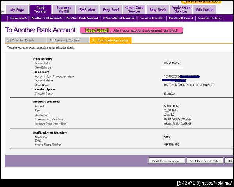Click the From Account section heading
Screen dimensions: 234x187
[x=43, y=59]
